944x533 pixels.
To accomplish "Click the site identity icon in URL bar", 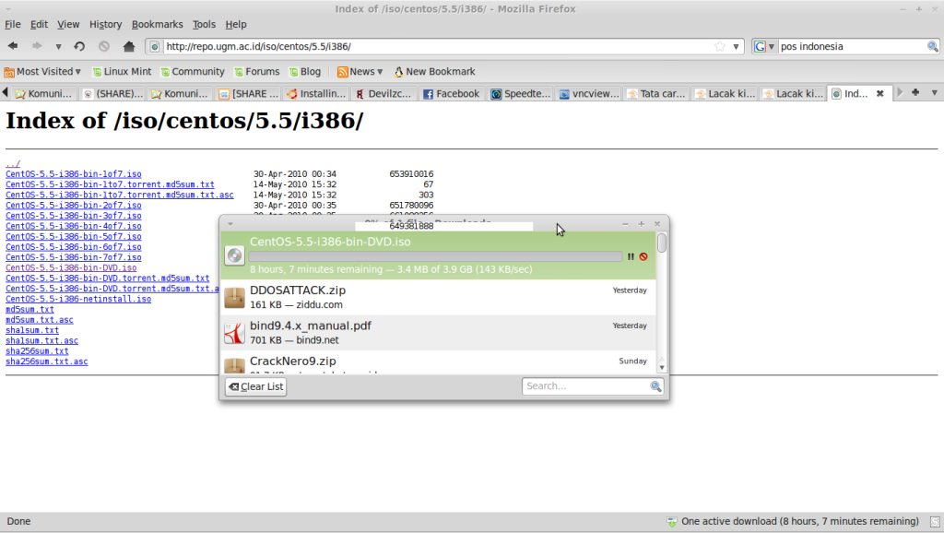I will 155,46.
